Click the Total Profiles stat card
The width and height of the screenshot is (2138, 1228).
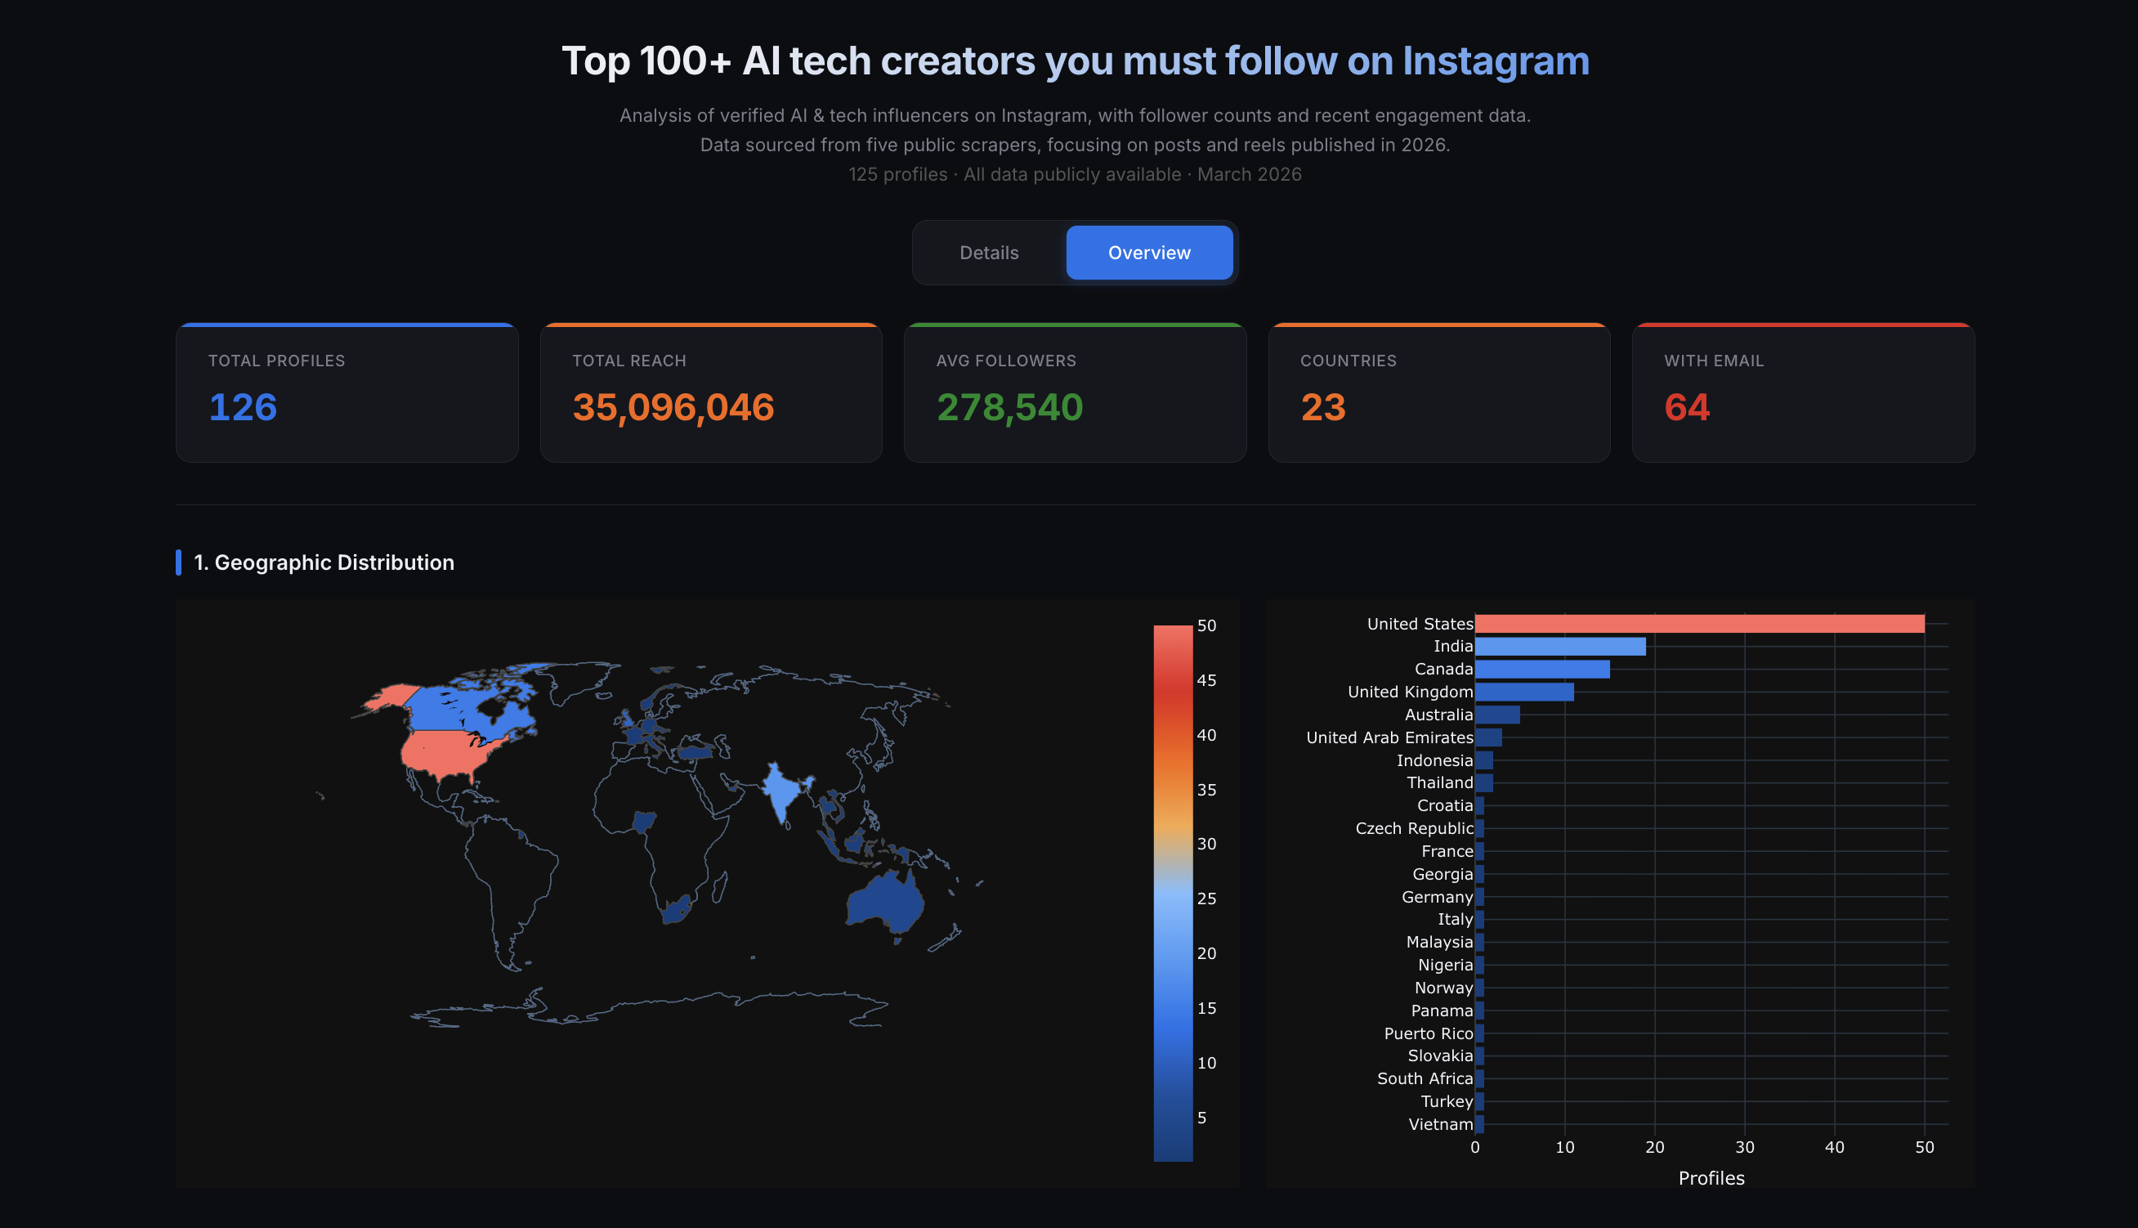[x=347, y=392]
